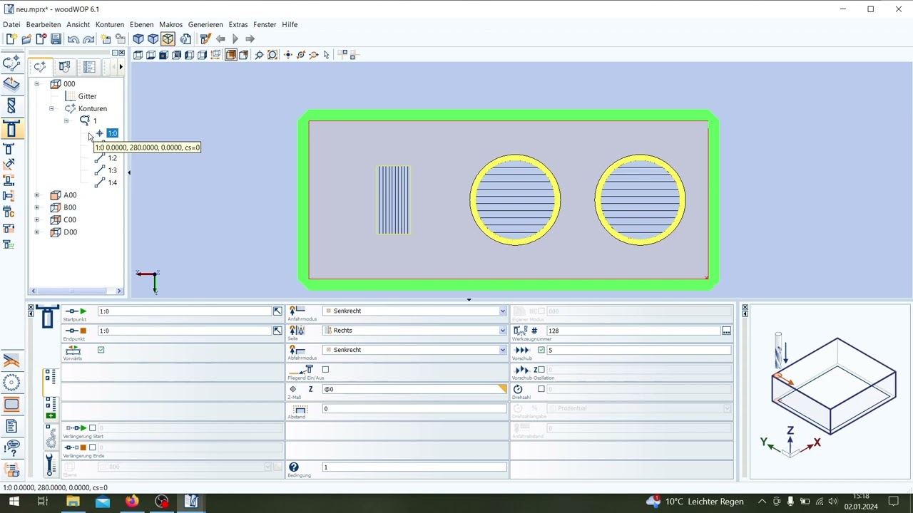913x513 pixels.
Task: Enable the Drehzahl checkbox
Action: (x=541, y=389)
